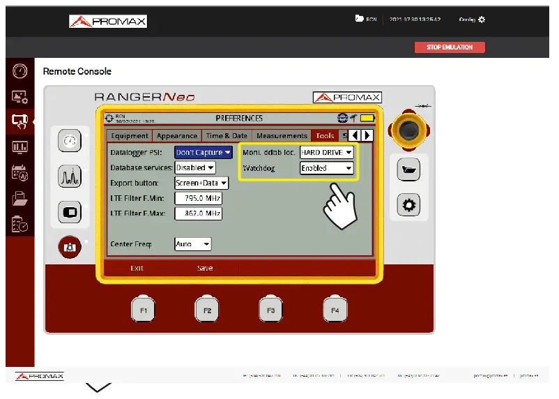
Task: Click the battery indicator on device screen
Action: pos(367,118)
